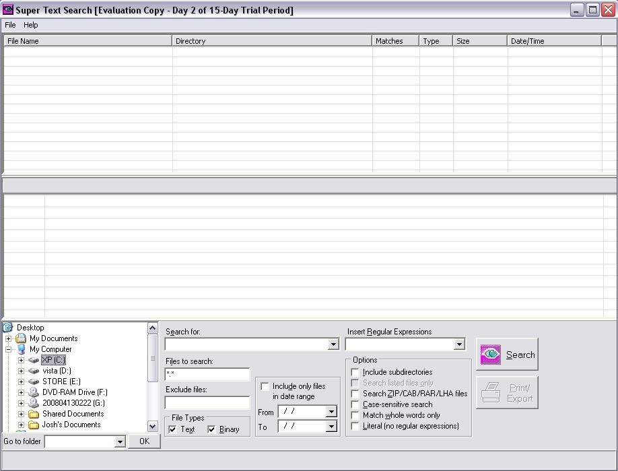Open the Search for dropdown list
618x471 pixels.
pyautogui.click(x=333, y=345)
